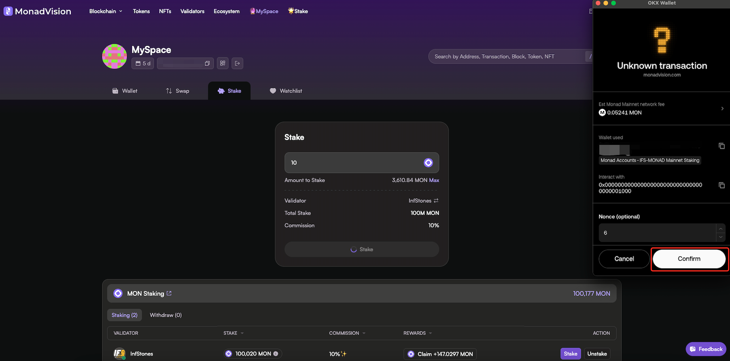Select the Stake tab in MySpace
The image size is (730, 361).
[229, 91]
